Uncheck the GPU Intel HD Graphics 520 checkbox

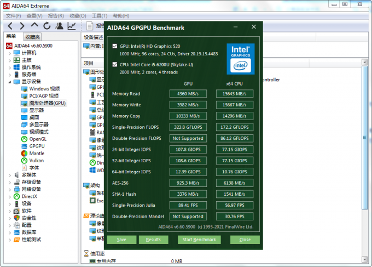point(114,46)
